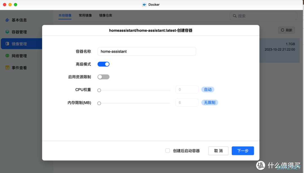This screenshot has width=304, height=173.
Task: Click the 下一步 button
Action: click(243, 151)
